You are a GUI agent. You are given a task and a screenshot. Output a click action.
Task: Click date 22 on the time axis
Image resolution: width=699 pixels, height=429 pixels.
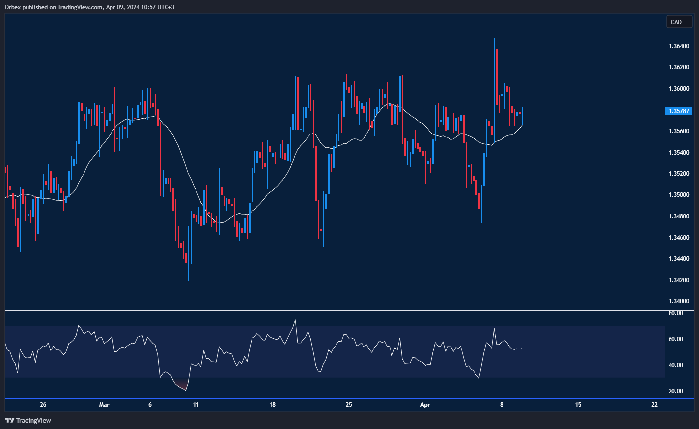point(654,405)
